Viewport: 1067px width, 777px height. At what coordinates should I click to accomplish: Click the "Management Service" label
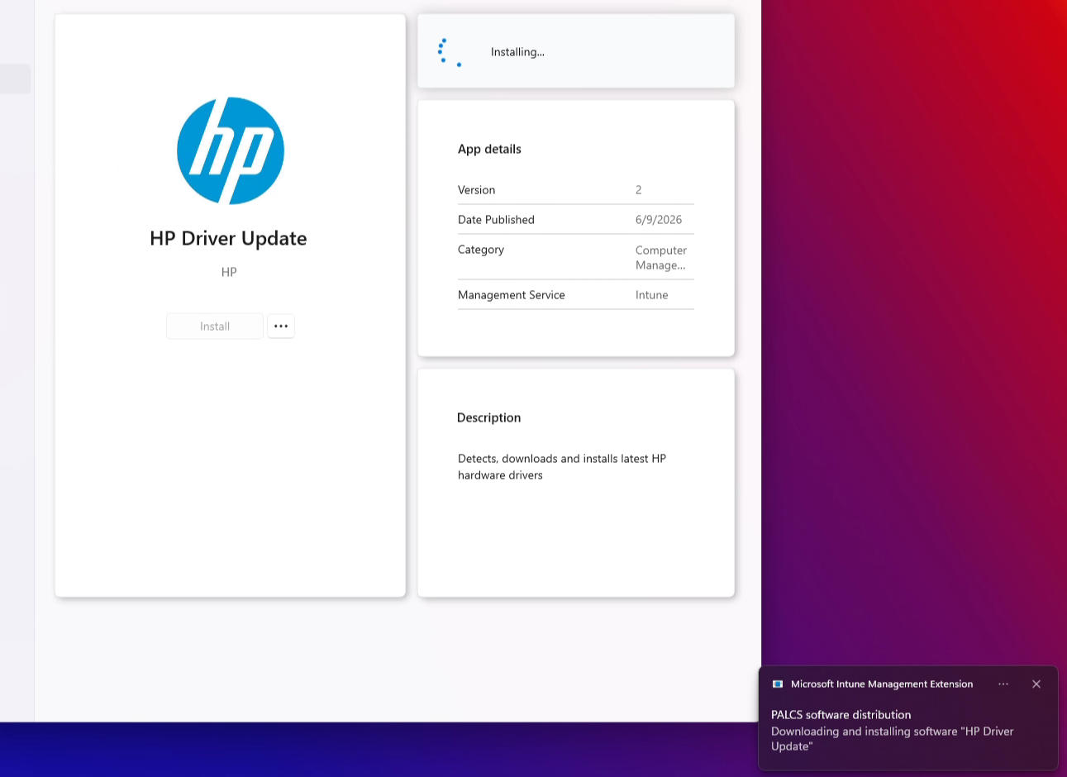[512, 295]
